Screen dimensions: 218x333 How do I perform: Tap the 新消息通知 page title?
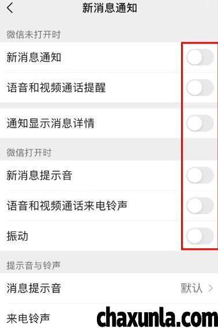coord(110,8)
